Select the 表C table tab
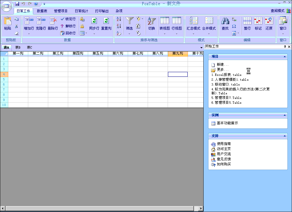This screenshot has height=212, width=292. click(x=29, y=47)
